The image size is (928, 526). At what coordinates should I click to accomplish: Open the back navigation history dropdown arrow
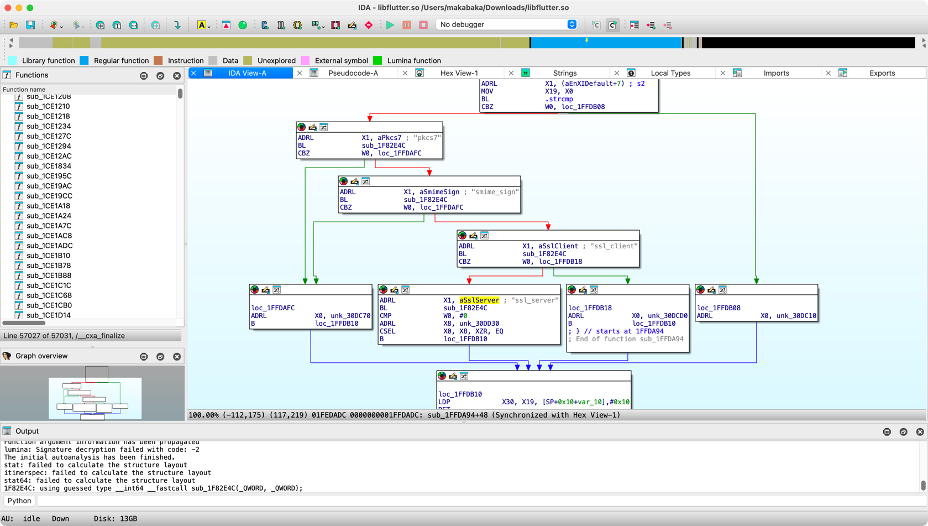[x=61, y=26]
